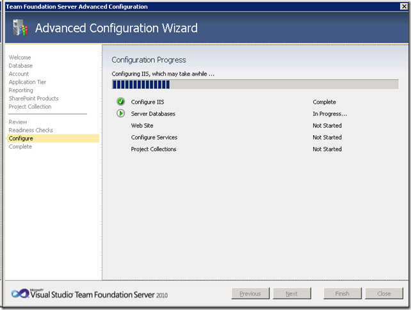Click the Complete step in sidebar
411x310 pixels.
(x=20, y=147)
